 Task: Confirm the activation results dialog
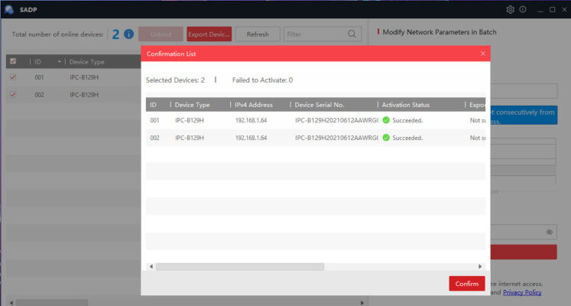pos(467,283)
